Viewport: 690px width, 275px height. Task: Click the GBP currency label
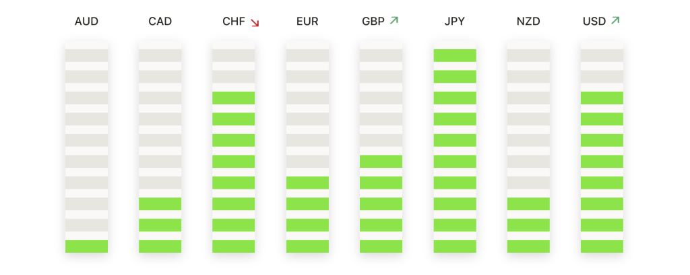(373, 22)
